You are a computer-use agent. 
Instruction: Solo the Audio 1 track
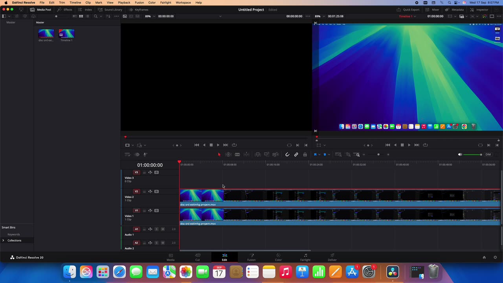pyautogui.click(x=156, y=229)
